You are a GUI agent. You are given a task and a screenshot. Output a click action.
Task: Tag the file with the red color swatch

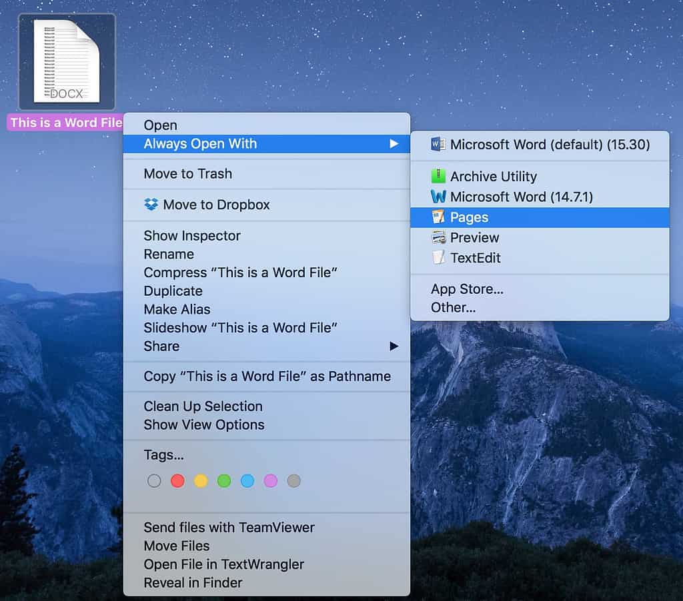click(x=177, y=480)
